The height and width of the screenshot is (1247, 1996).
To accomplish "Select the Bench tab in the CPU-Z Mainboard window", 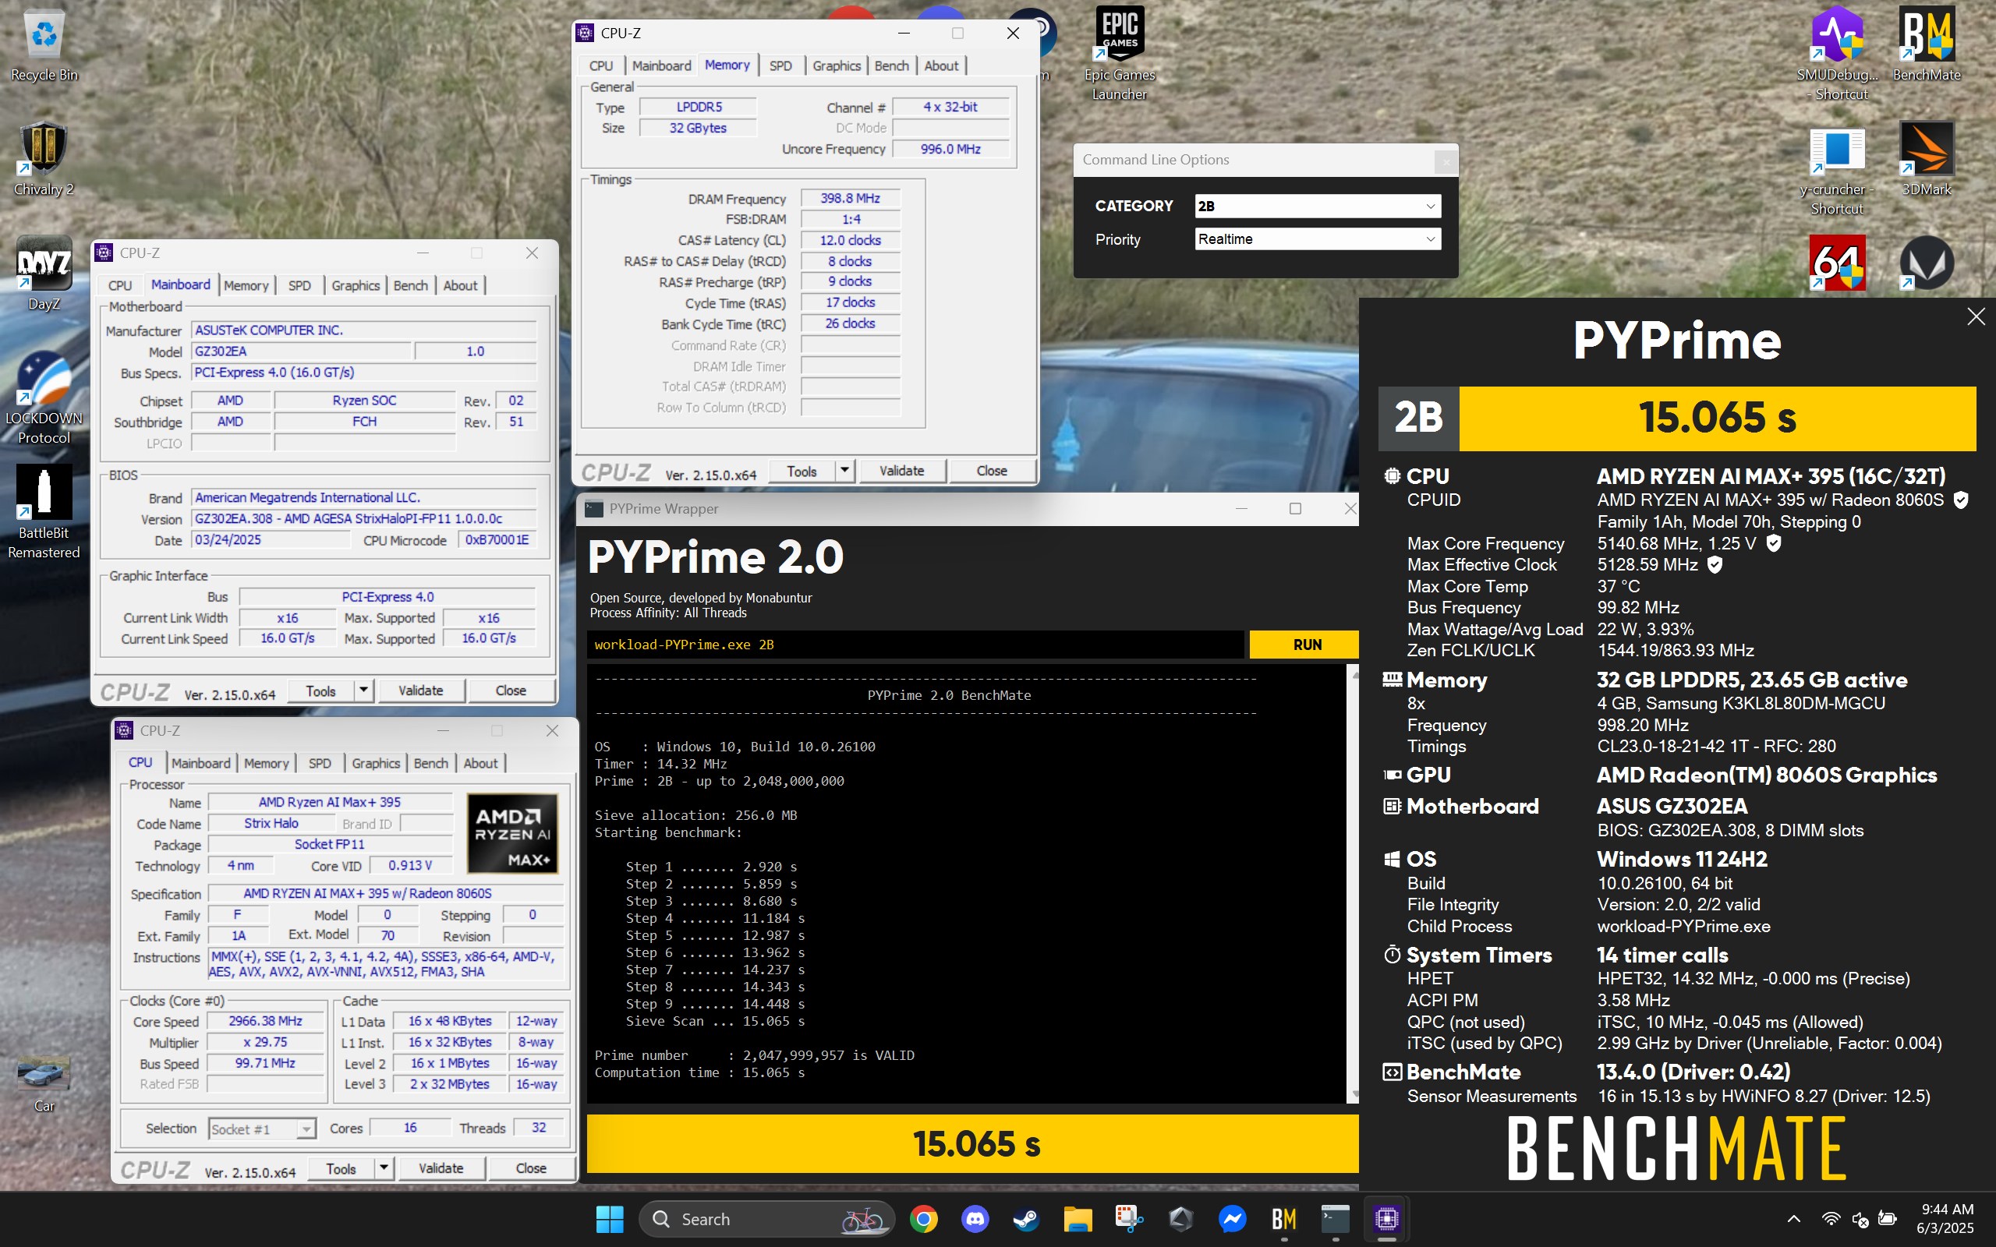I will [410, 285].
